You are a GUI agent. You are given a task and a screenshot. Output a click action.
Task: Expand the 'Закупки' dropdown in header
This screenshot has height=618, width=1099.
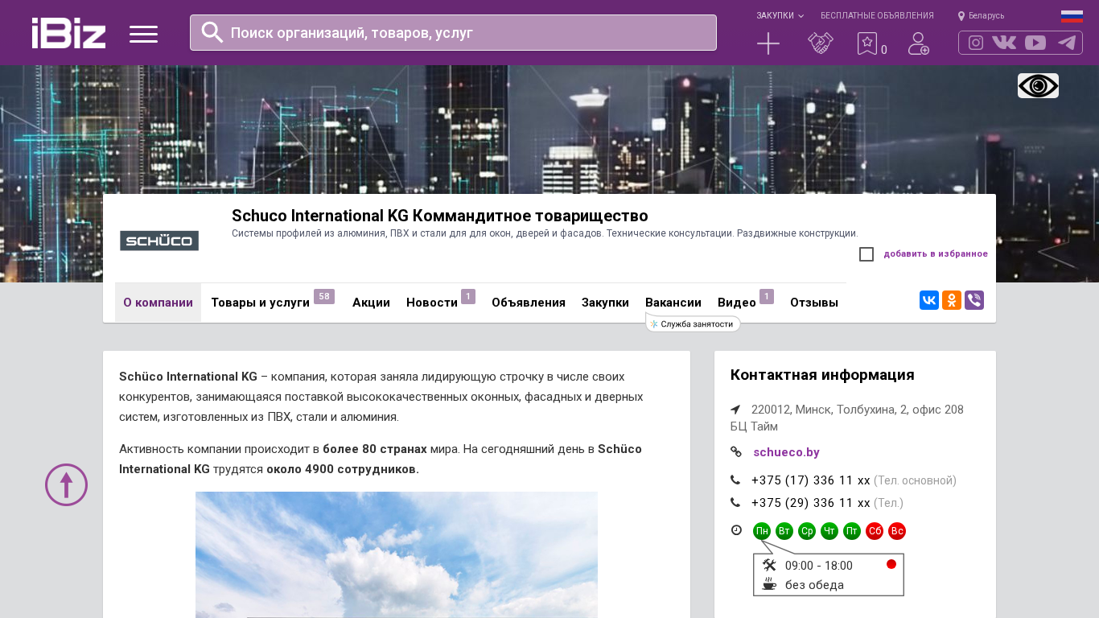(x=780, y=16)
